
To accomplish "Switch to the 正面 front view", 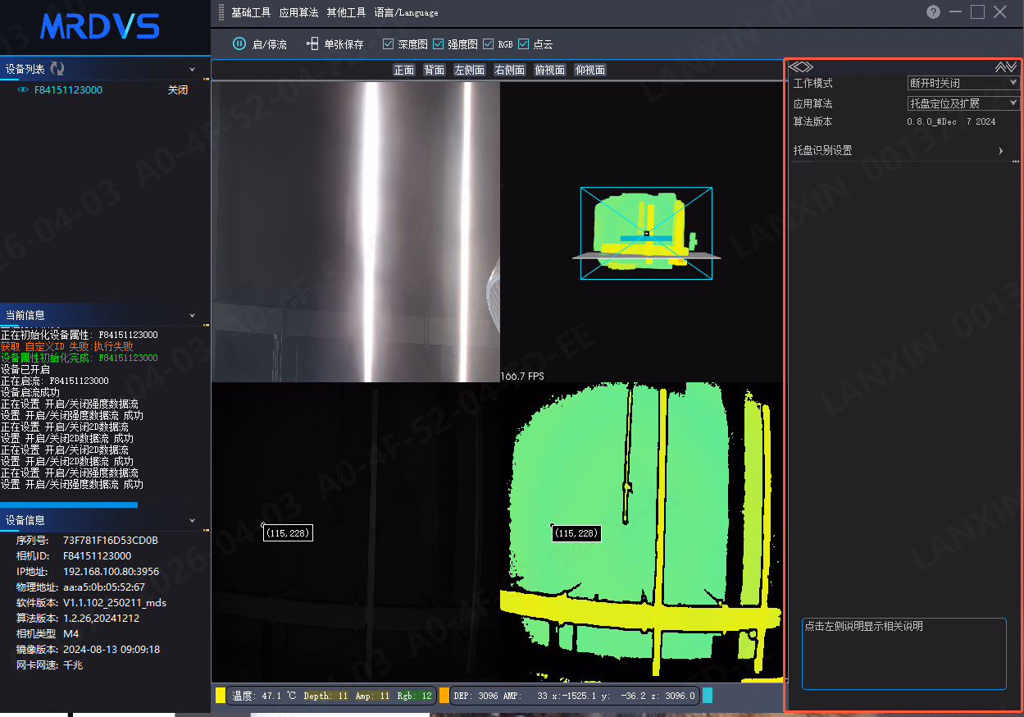I will click(404, 71).
